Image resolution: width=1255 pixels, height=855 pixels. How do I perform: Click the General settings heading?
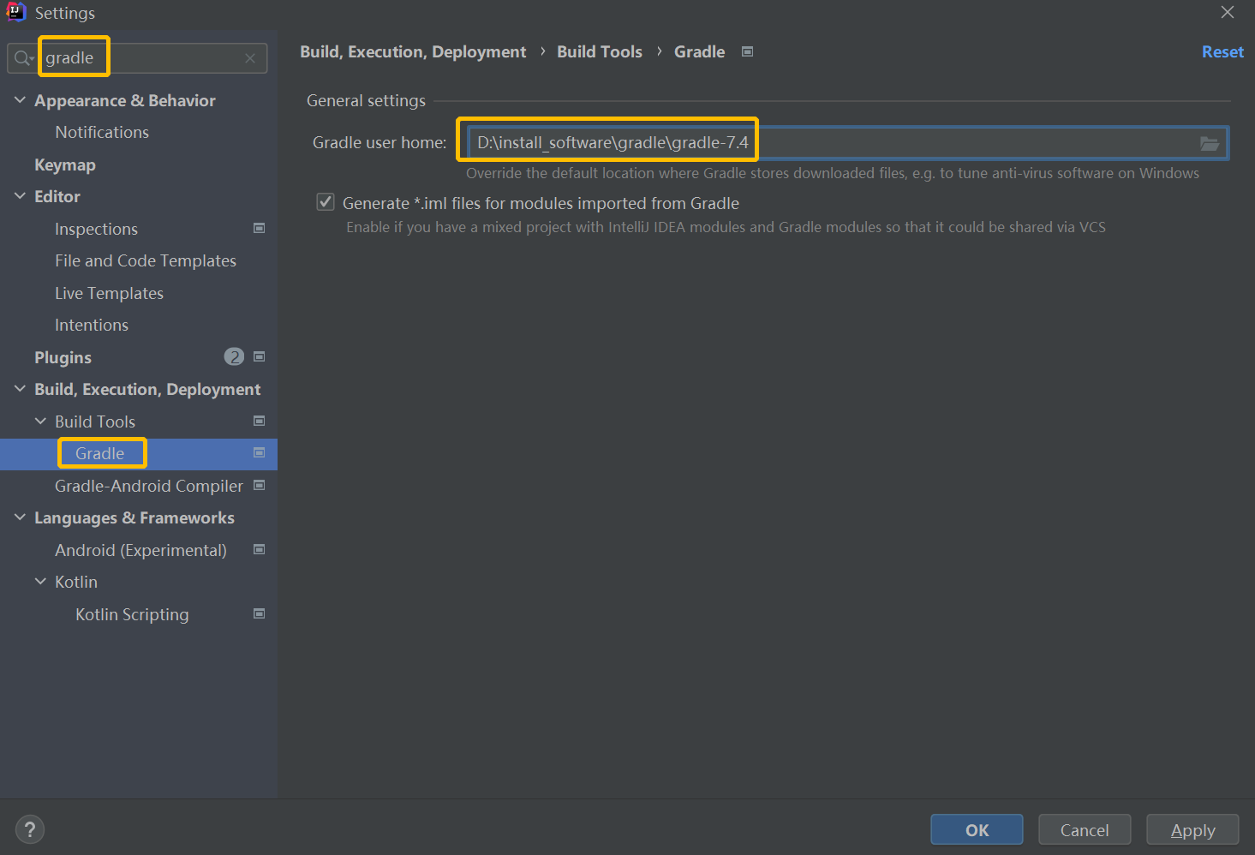(366, 100)
